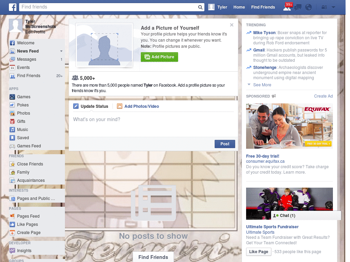
Task: Click the Games Feed controller icon
Action: (12, 146)
